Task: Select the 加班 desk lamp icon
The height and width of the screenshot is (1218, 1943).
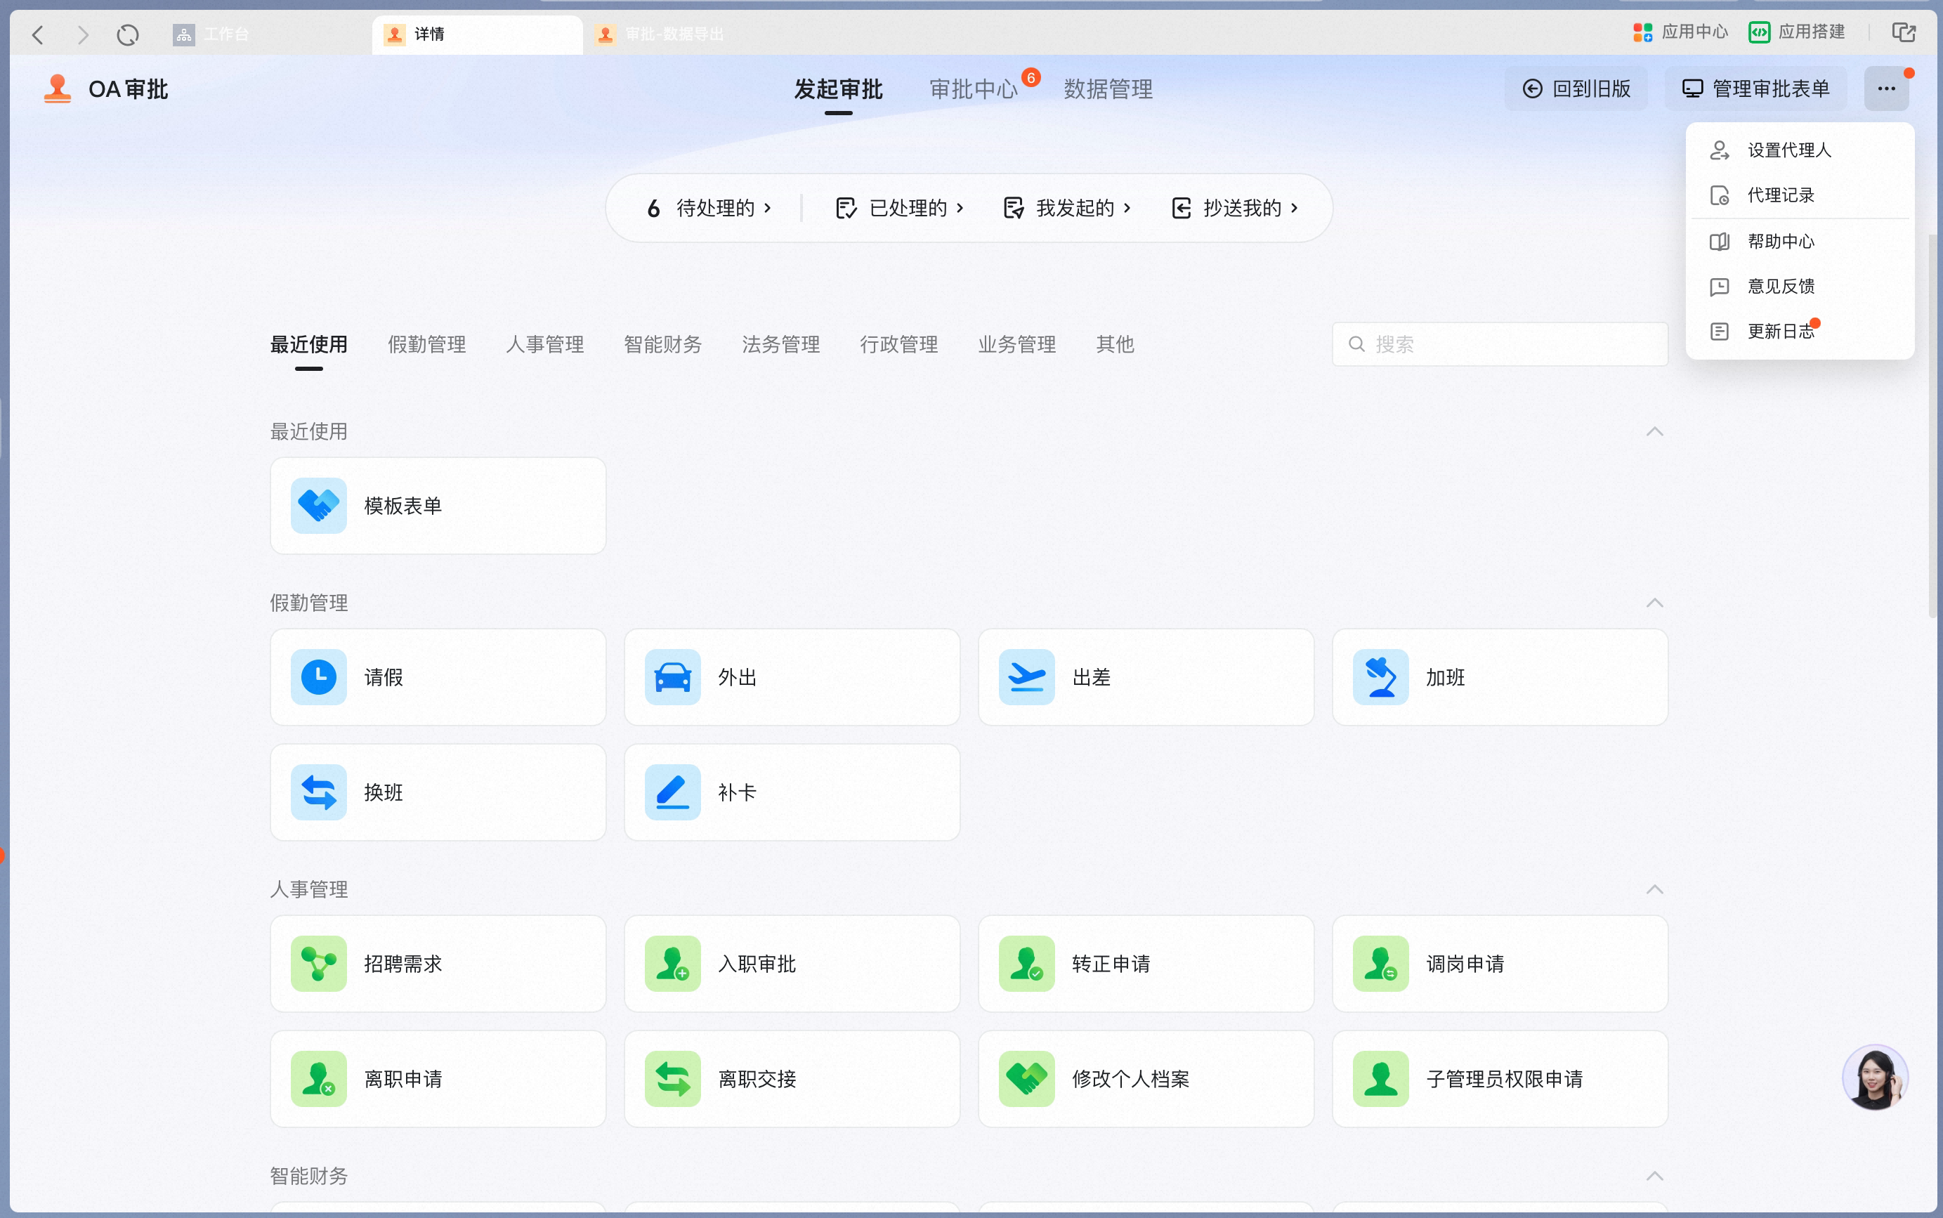Action: 1381,676
